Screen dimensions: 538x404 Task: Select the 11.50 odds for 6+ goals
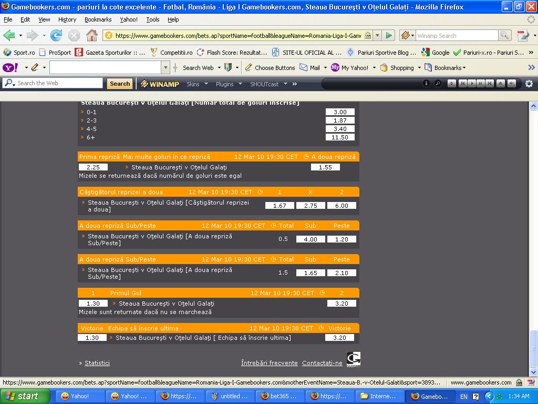pyautogui.click(x=340, y=137)
